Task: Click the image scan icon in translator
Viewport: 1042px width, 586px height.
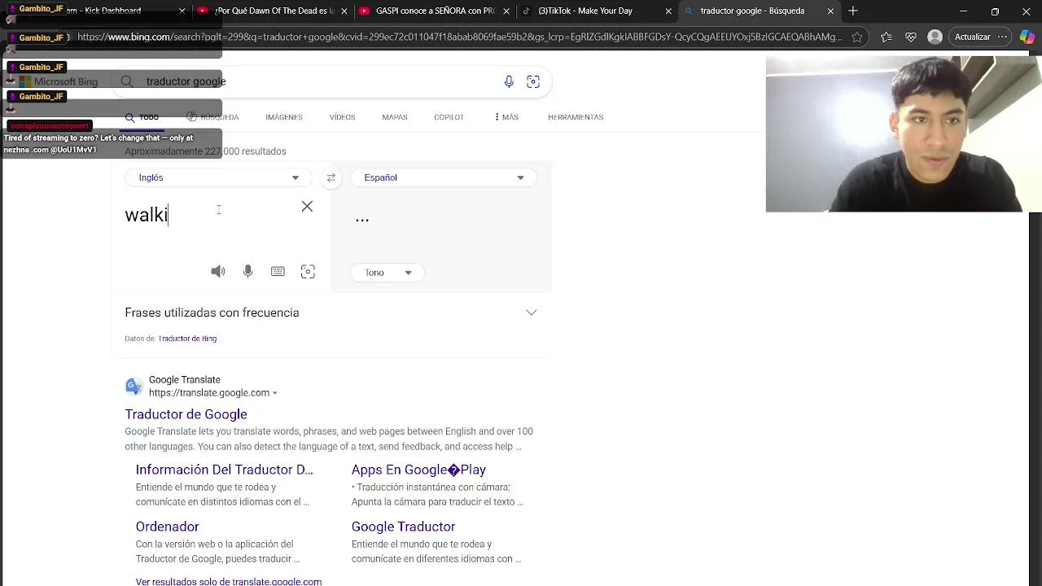Action: coord(308,272)
